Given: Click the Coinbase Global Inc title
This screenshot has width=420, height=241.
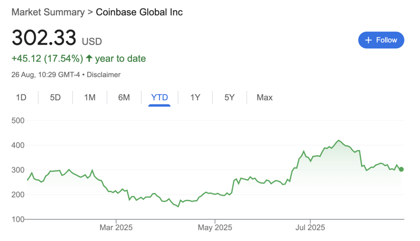Looking at the screenshot, I should point(139,12).
